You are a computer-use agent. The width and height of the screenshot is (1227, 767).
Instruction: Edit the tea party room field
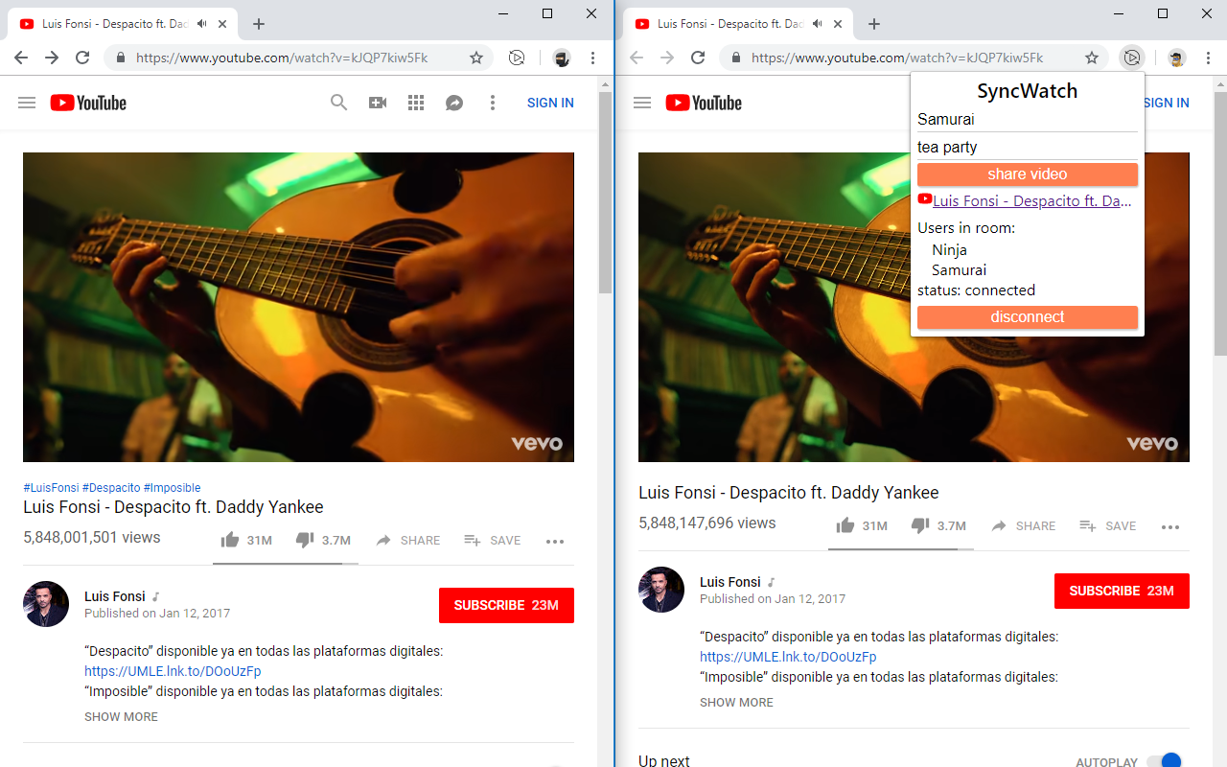pos(1028,148)
